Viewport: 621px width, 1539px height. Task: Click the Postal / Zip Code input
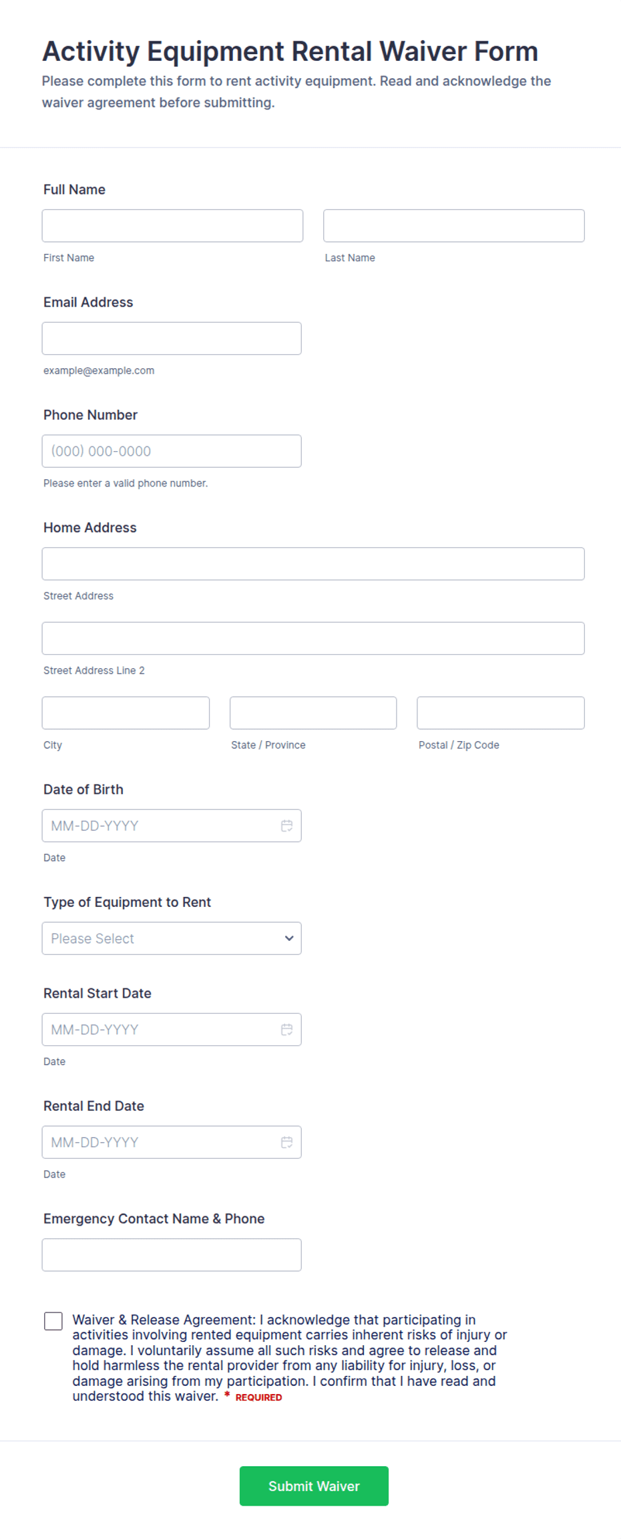[x=501, y=713]
